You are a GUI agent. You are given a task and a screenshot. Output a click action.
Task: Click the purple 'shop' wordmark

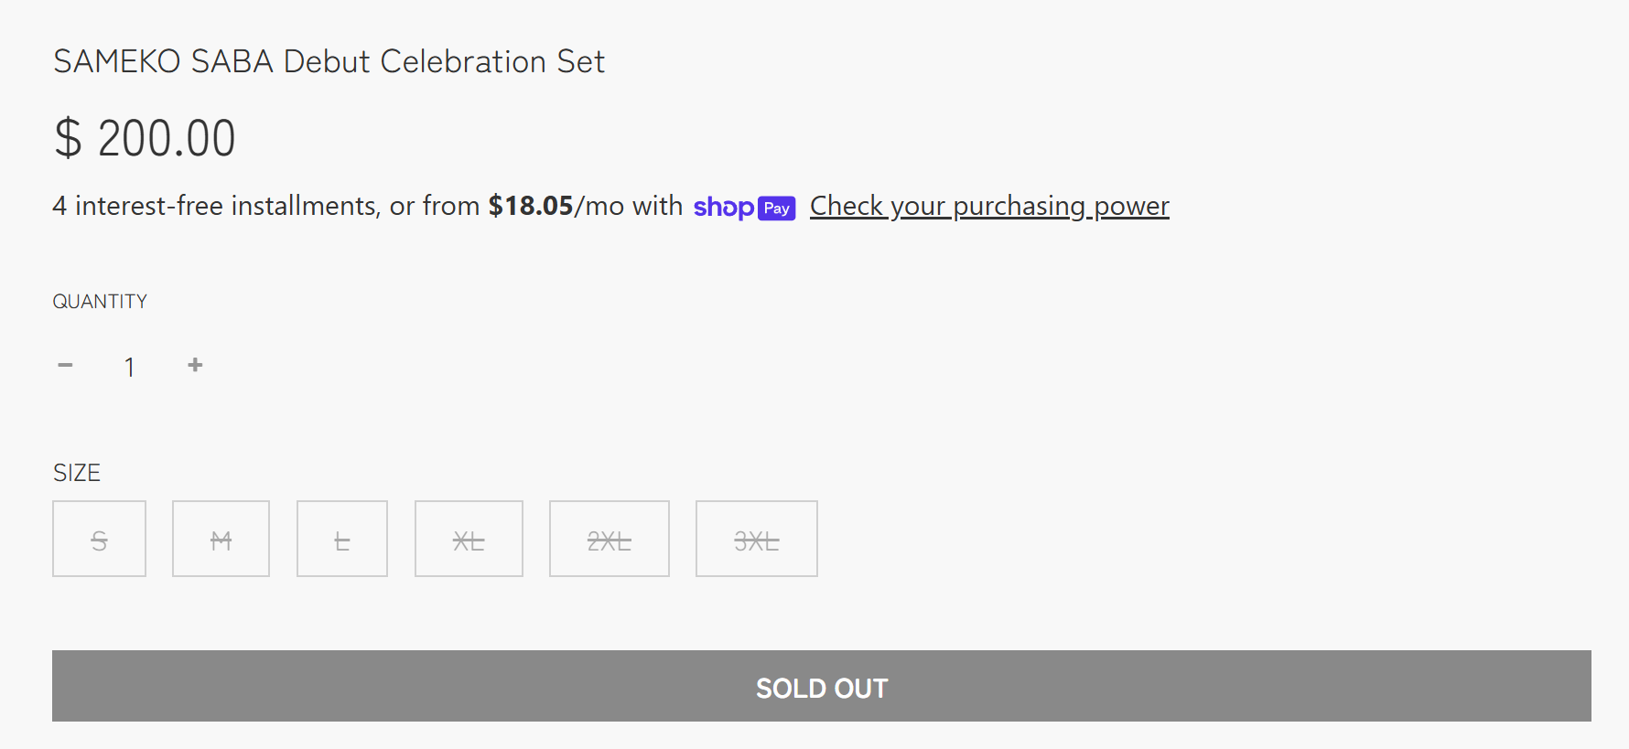coord(724,208)
